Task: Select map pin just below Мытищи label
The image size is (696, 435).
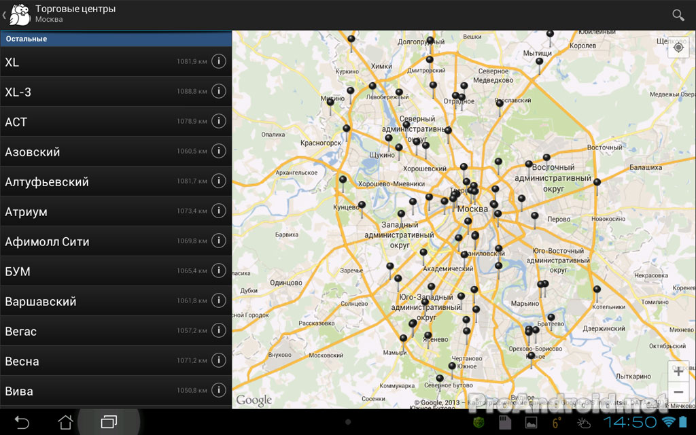Action: point(539,62)
